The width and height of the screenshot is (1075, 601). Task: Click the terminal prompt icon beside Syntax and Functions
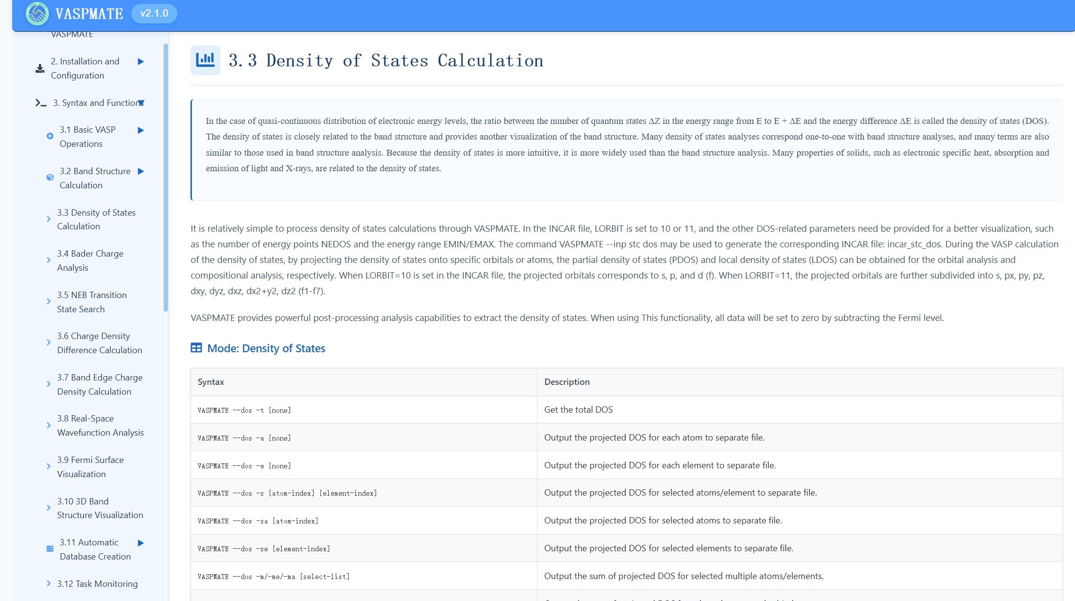point(41,103)
